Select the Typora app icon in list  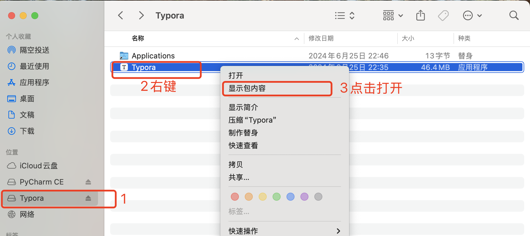124,67
